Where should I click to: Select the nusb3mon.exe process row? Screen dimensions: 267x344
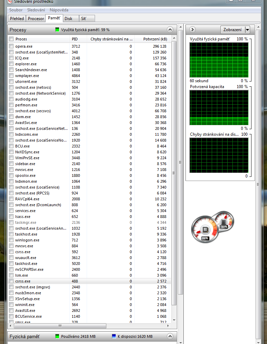[89, 293]
